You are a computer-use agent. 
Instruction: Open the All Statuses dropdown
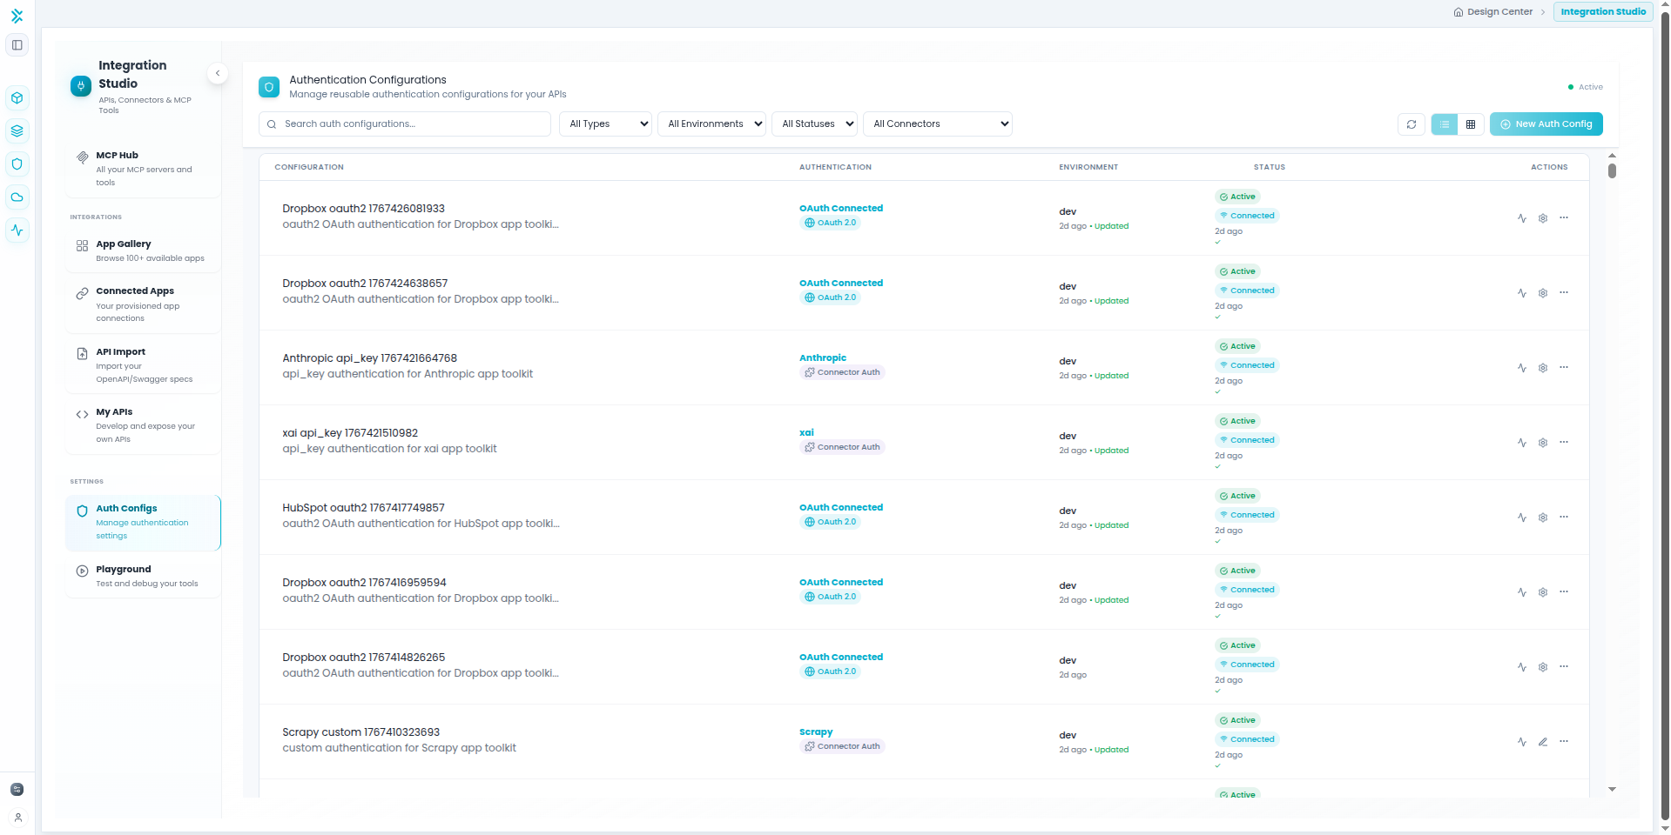click(814, 124)
